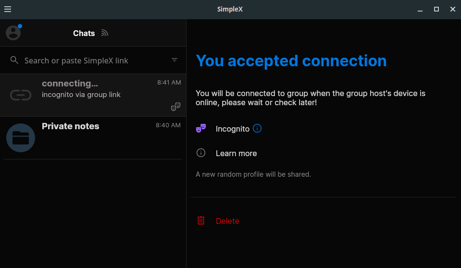The image size is (461, 268).
Task: Click the search magnifier icon
Action: coord(14,60)
